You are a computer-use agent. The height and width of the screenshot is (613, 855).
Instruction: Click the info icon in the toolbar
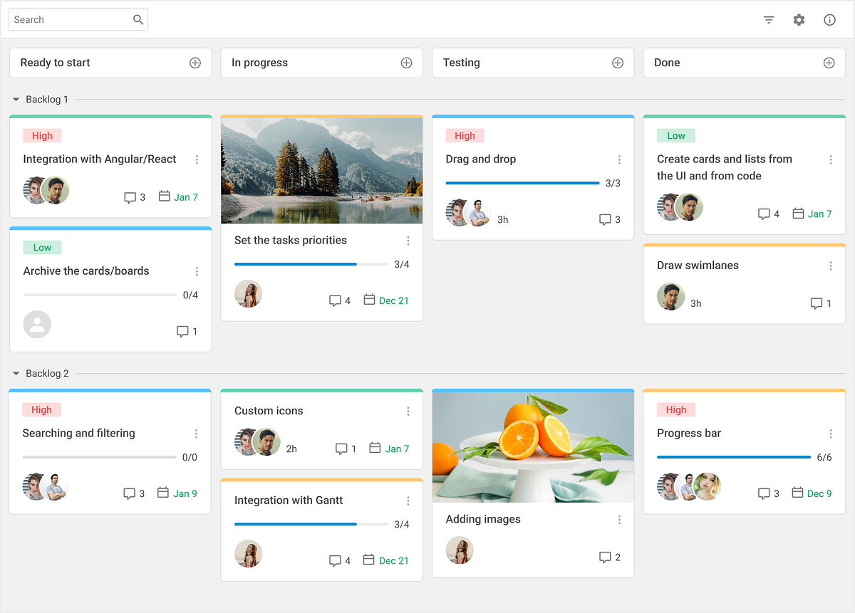pos(829,19)
